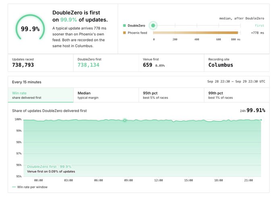Click the 03:00 x-axis label
Viewport: 274px width, 198px height.
[x=68, y=180]
